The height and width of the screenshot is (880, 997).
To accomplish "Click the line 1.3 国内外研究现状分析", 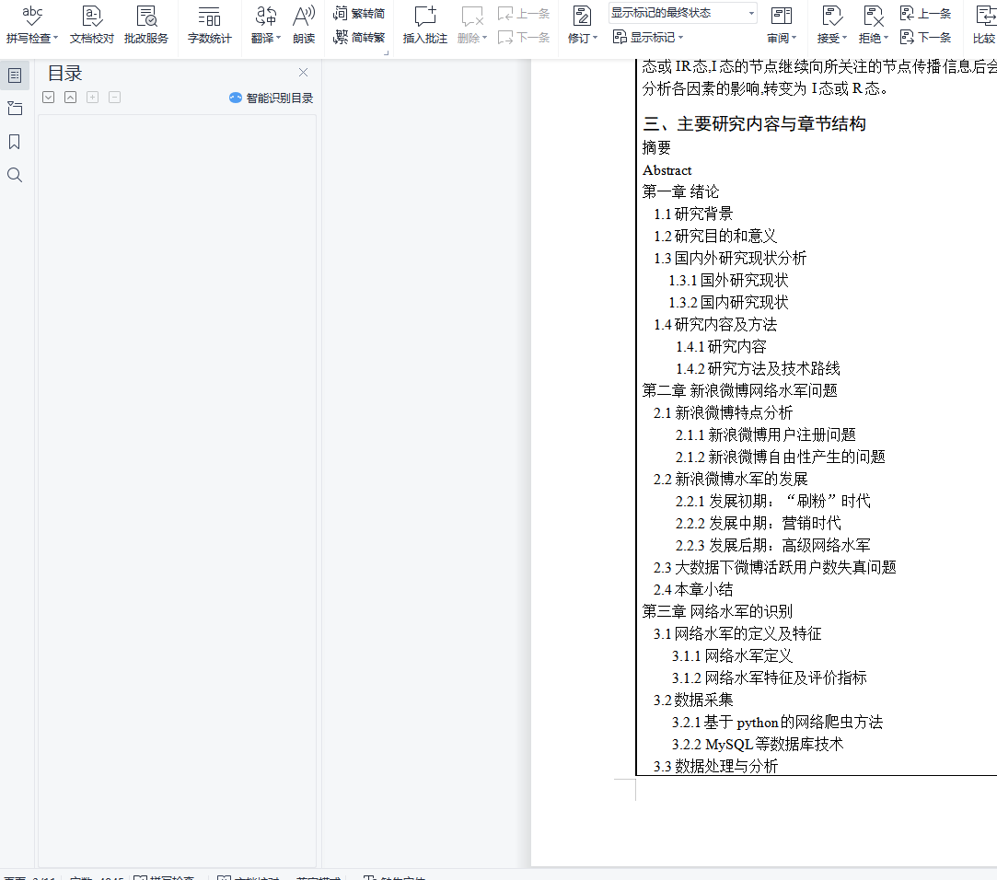I will tap(730, 258).
